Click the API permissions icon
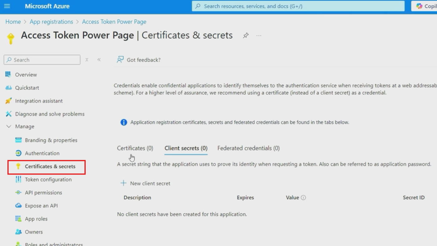Screen dimensions: 437x246 click(x=18, y=193)
